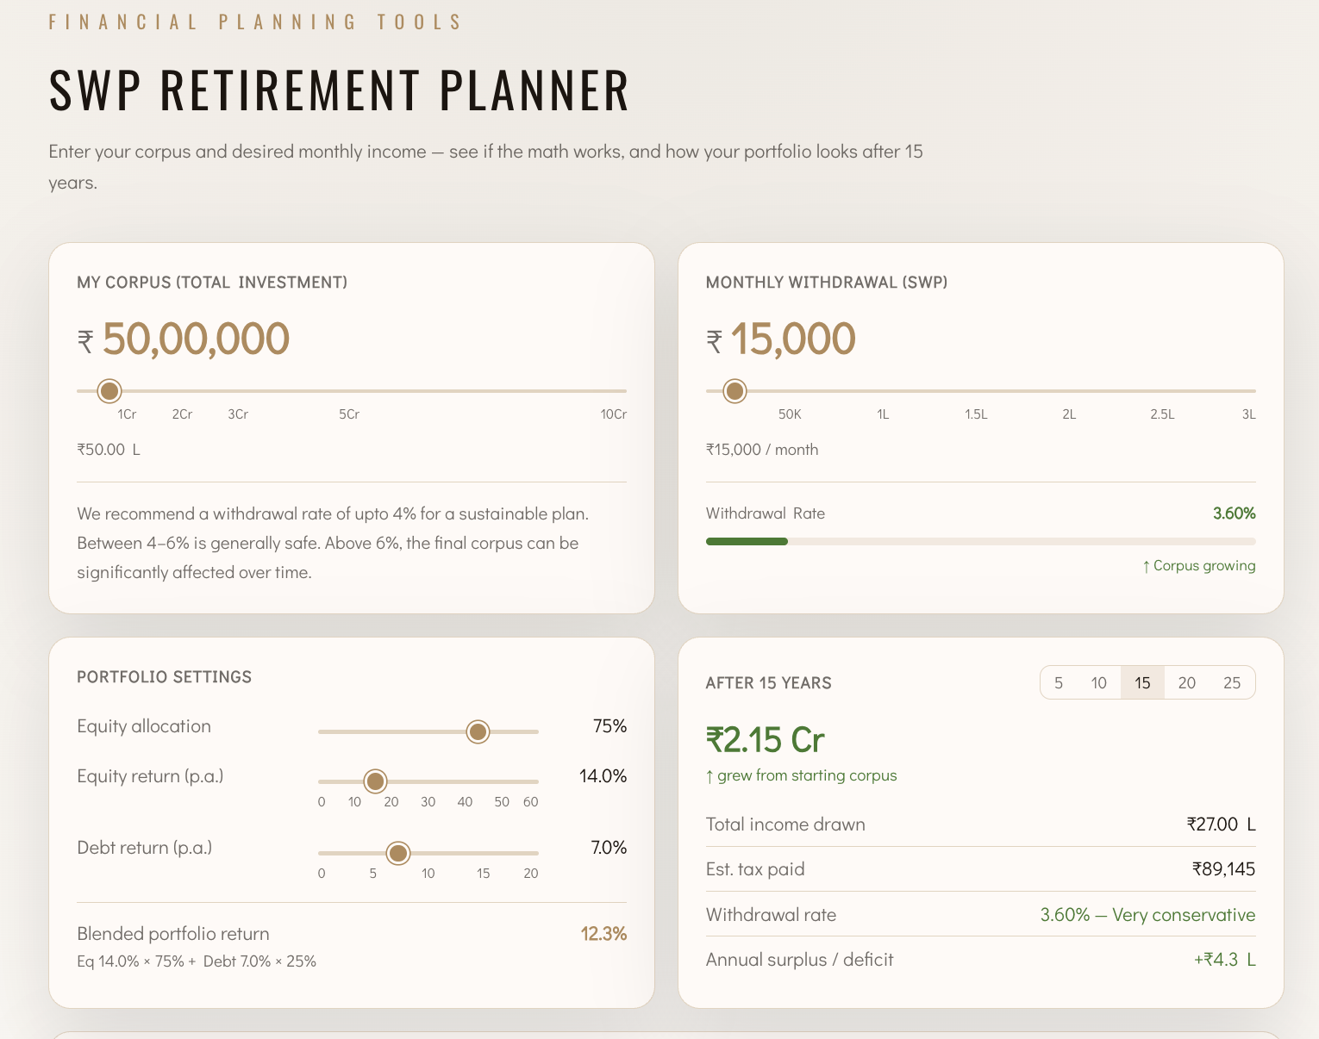Click the 15,000 monthly withdrawal amount field

tap(793, 339)
